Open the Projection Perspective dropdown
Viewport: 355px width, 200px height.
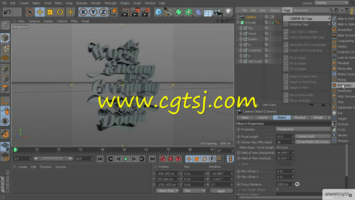[x=304, y=129]
